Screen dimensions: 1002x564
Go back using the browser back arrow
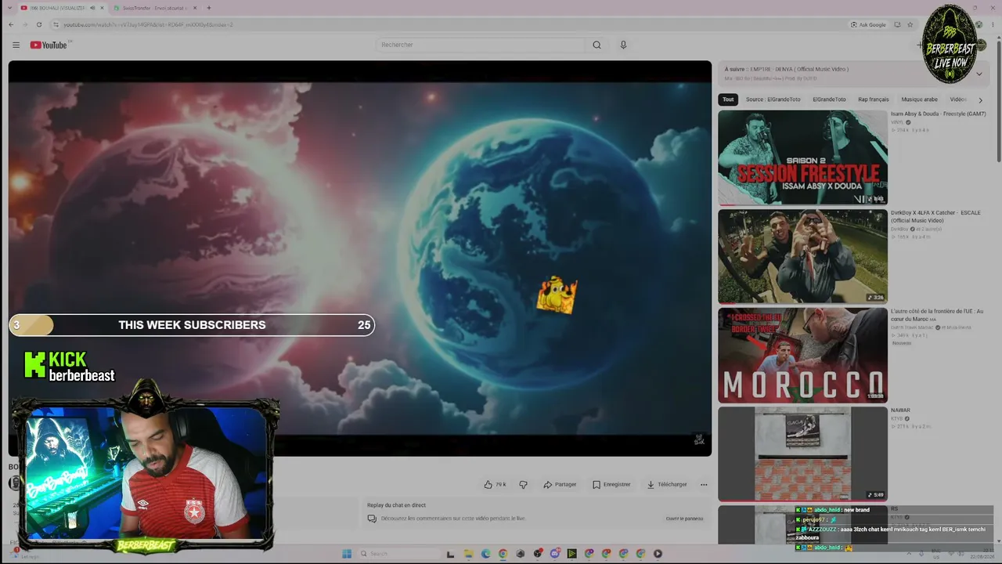(x=11, y=24)
